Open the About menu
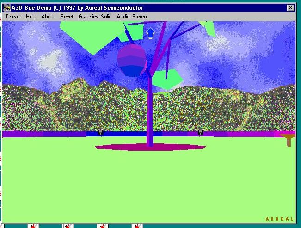This screenshot has height=228, width=301. point(48,17)
